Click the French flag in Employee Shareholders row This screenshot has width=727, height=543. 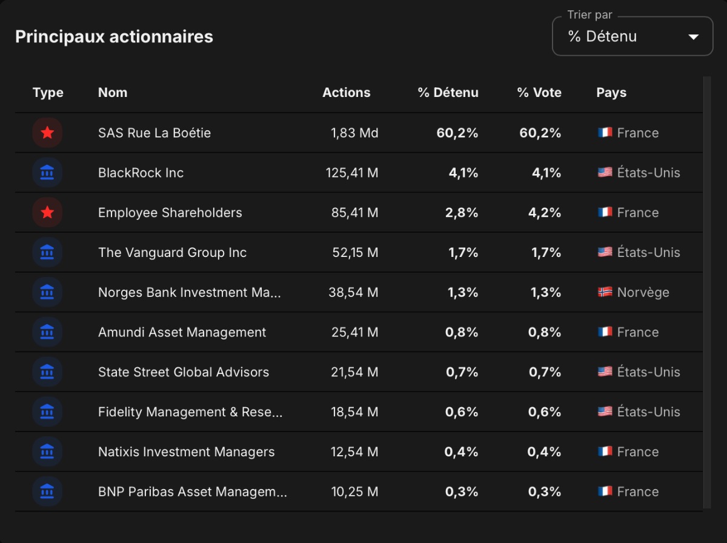[x=605, y=213]
